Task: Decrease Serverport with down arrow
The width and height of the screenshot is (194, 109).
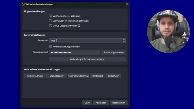Action: pos(124,42)
